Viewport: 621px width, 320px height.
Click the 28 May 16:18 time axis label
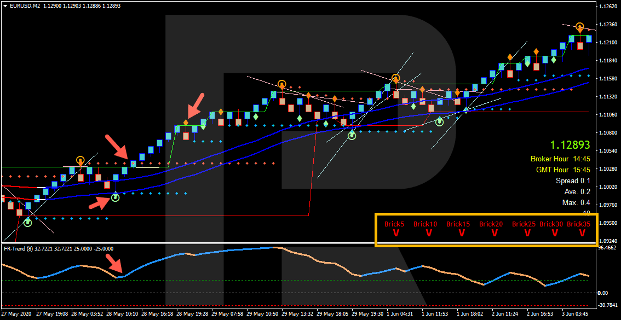[x=157, y=314]
